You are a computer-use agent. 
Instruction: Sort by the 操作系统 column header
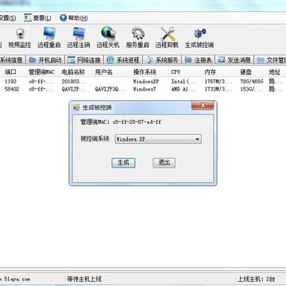click(x=145, y=71)
